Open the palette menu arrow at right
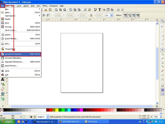 point(164,110)
